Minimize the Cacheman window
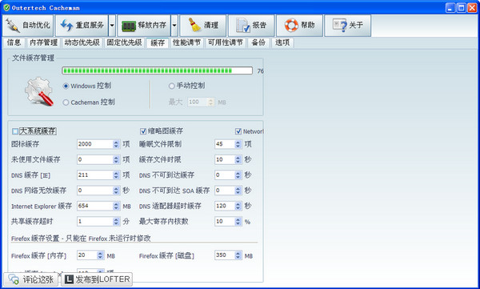The width and height of the screenshot is (480, 289). click(x=450, y=8)
